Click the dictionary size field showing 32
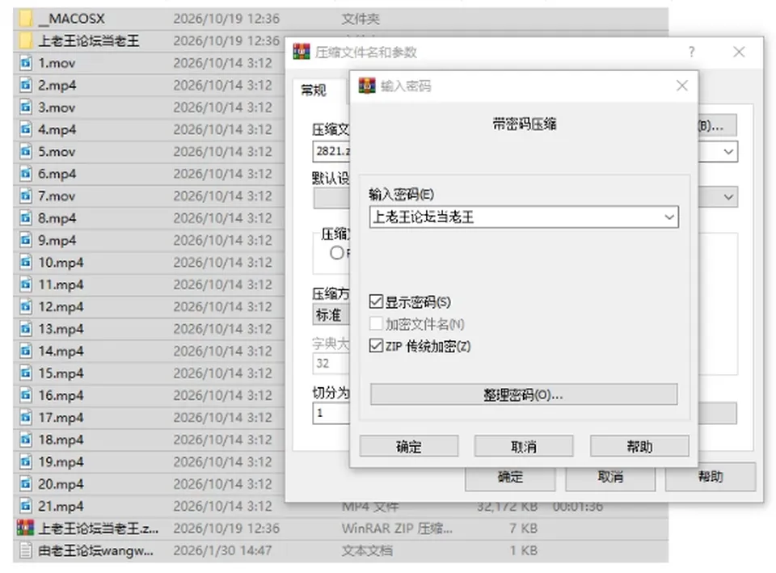This screenshot has width=776, height=573. [331, 363]
